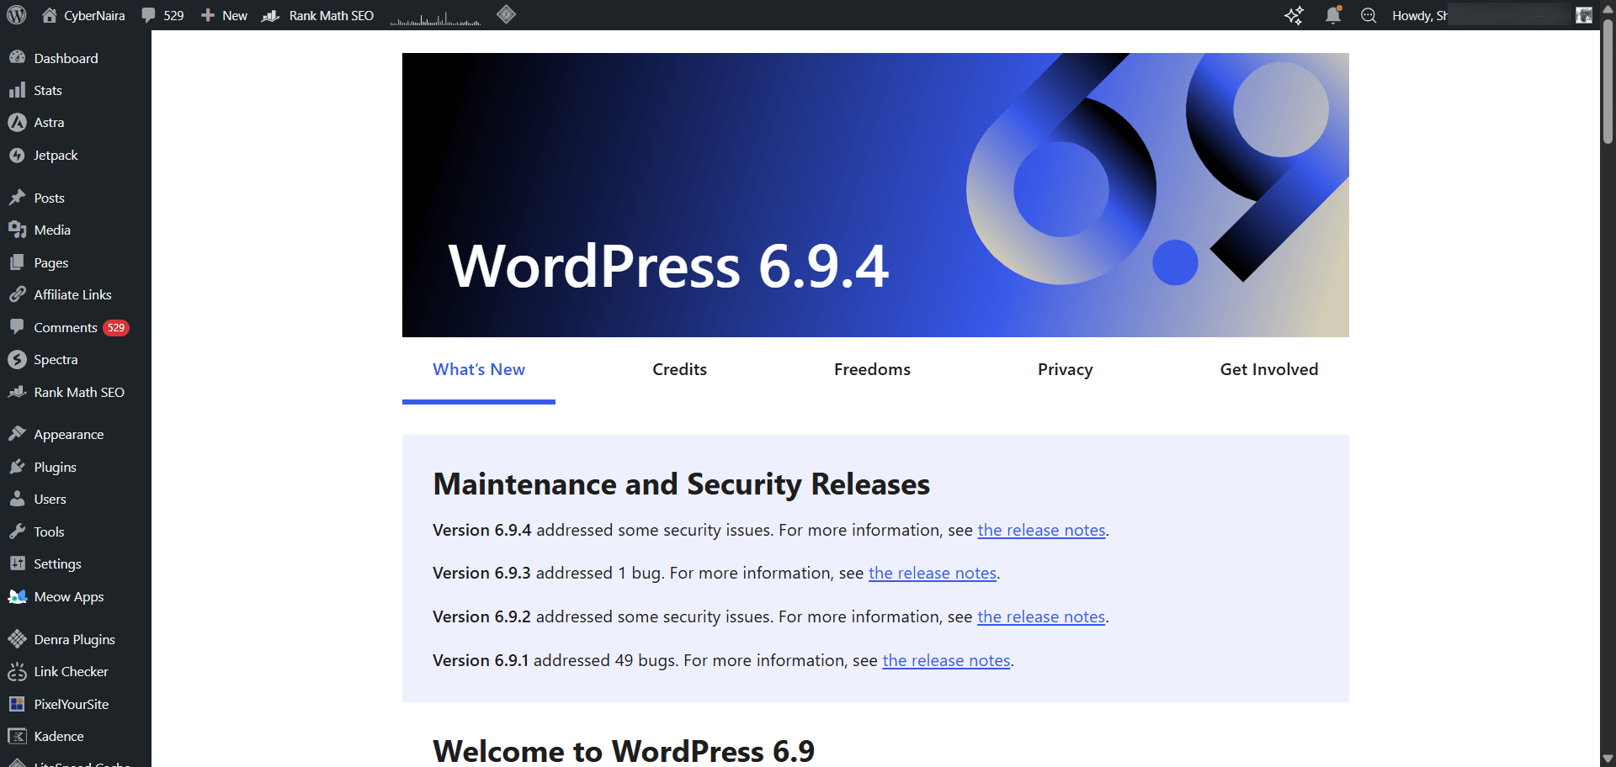Click the Settings sliders icon
The height and width of the screenshot is (767, 1616).
(x=17, y=563)
